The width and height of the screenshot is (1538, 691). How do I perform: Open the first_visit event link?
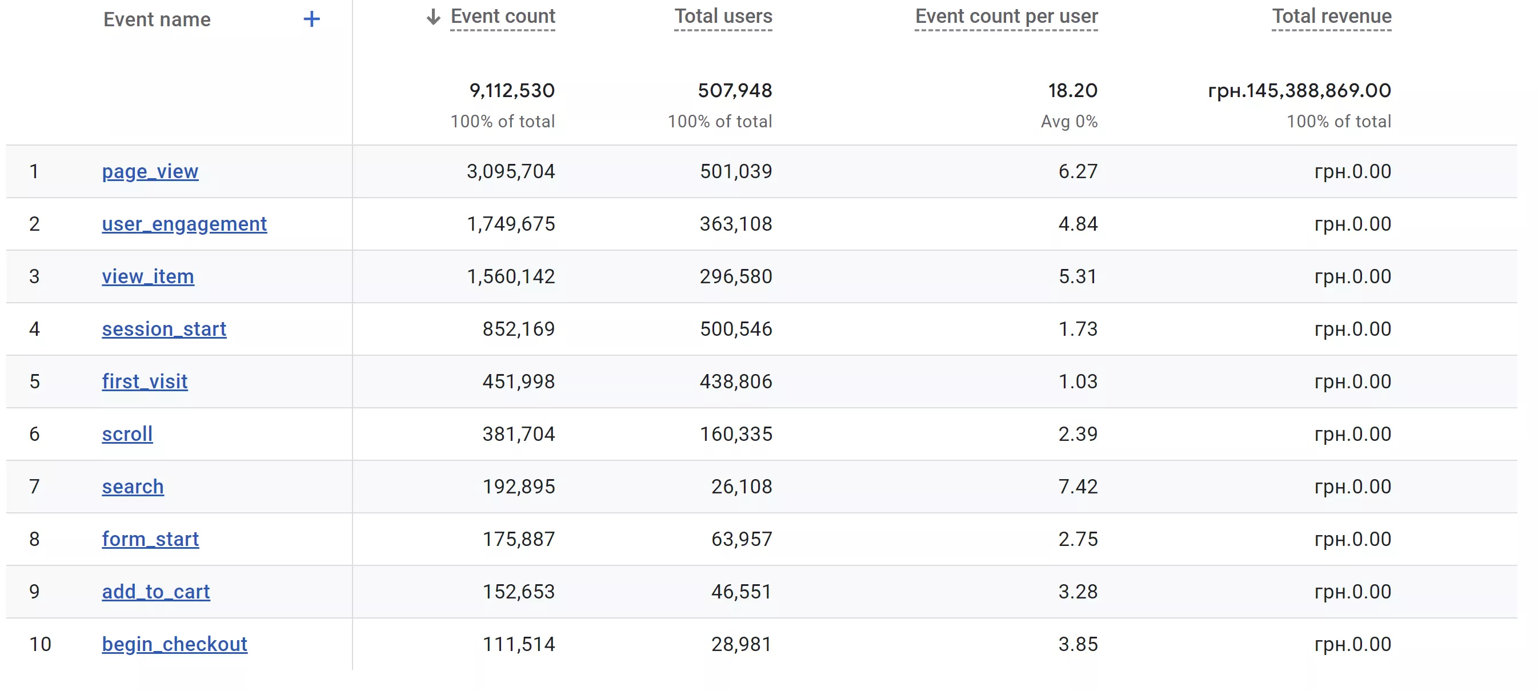[x=145, y=381]
